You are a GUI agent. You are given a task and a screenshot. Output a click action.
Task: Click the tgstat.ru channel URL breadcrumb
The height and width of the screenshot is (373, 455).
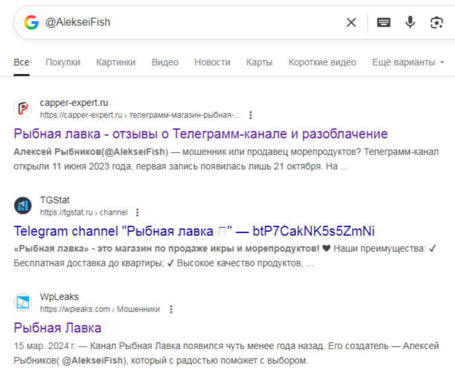pos(84,213)
